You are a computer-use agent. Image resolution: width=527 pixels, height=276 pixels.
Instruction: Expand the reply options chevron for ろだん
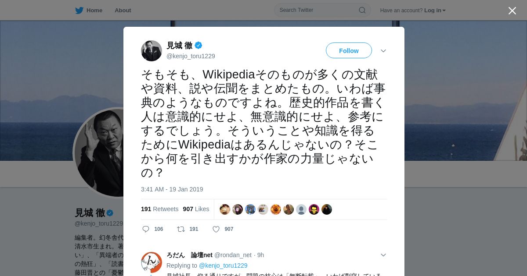(383, 255)
